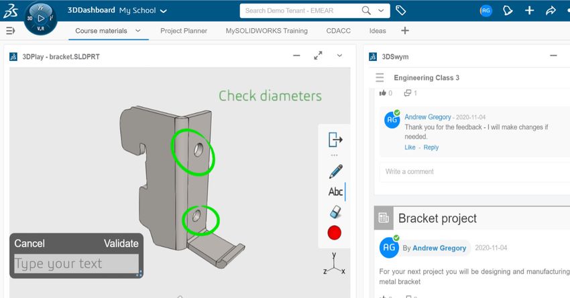Cancel the text annotation
This screenshot has width=570, height=298.
click(30, 243)
